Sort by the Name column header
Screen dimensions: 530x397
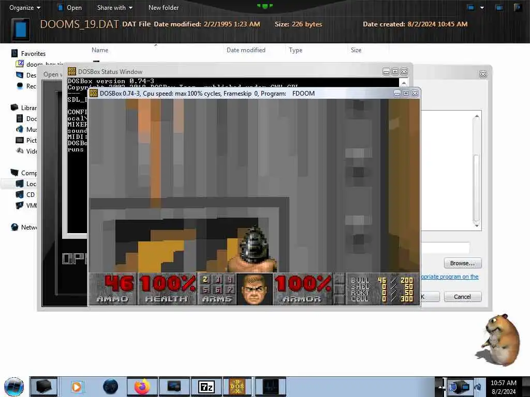tap(100, 50)
